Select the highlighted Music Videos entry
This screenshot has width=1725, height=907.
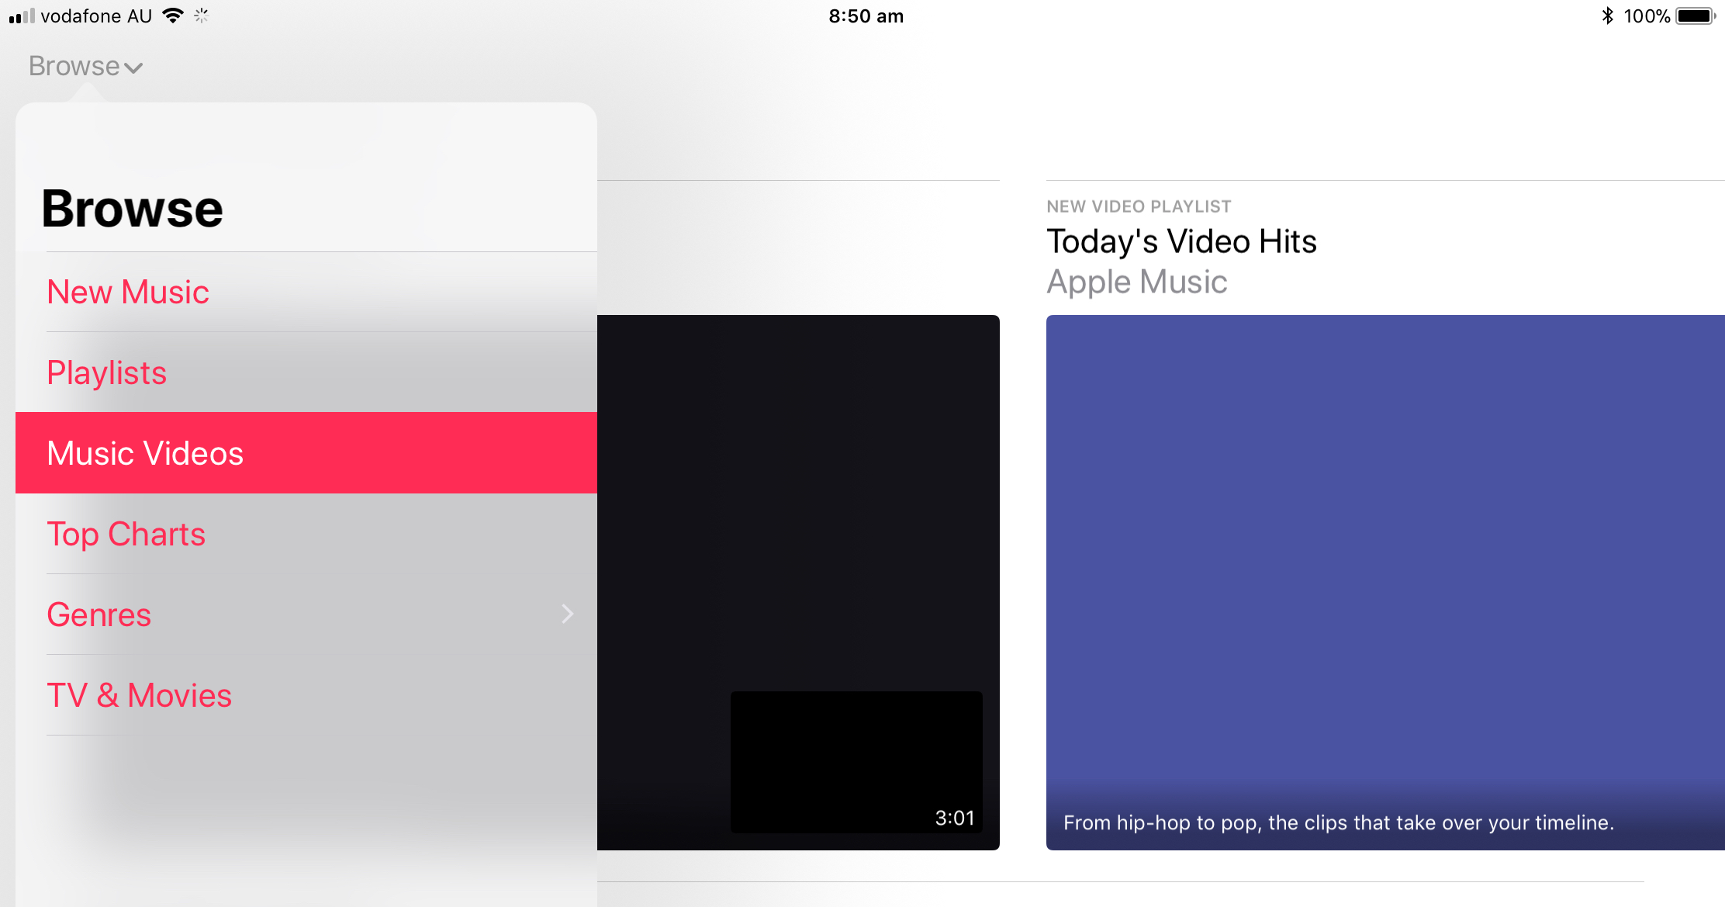click(306, 453)
